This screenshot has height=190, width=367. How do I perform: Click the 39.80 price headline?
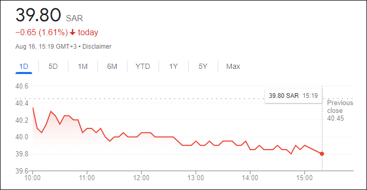click(x=38, y=16)
